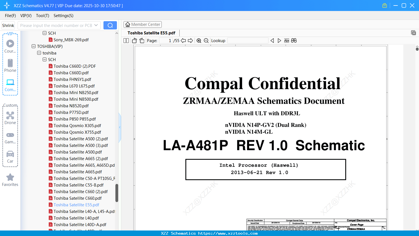Click the document vertical scrollbar thumb

pyautogui.click(x=417, y=49)
